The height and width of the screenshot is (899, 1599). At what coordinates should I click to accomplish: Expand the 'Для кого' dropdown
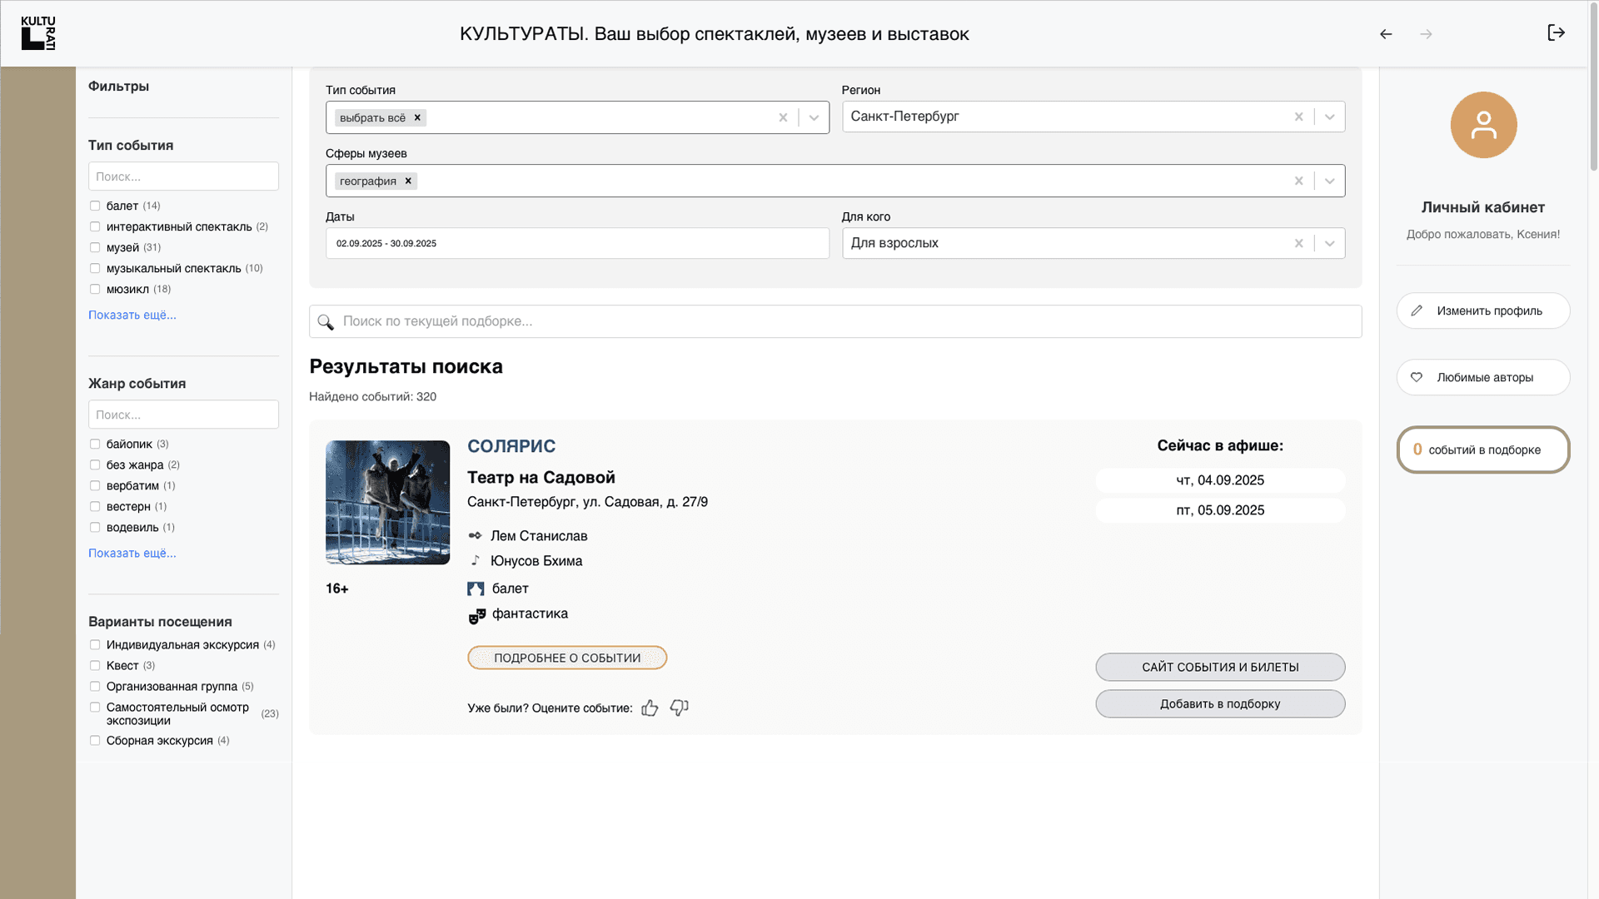(1329, 243)
